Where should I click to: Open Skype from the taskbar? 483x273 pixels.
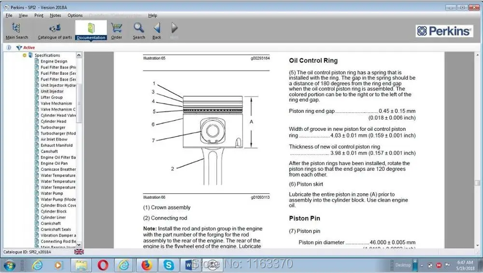click(169, 265)
